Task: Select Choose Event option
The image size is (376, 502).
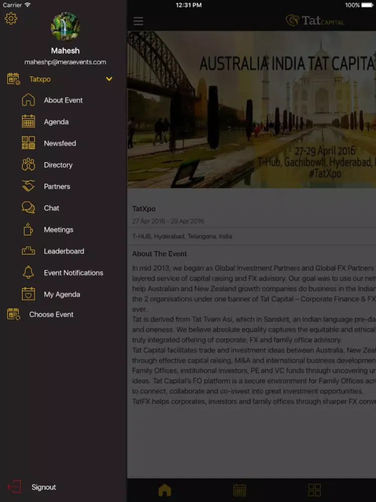Action: point(51,314)
